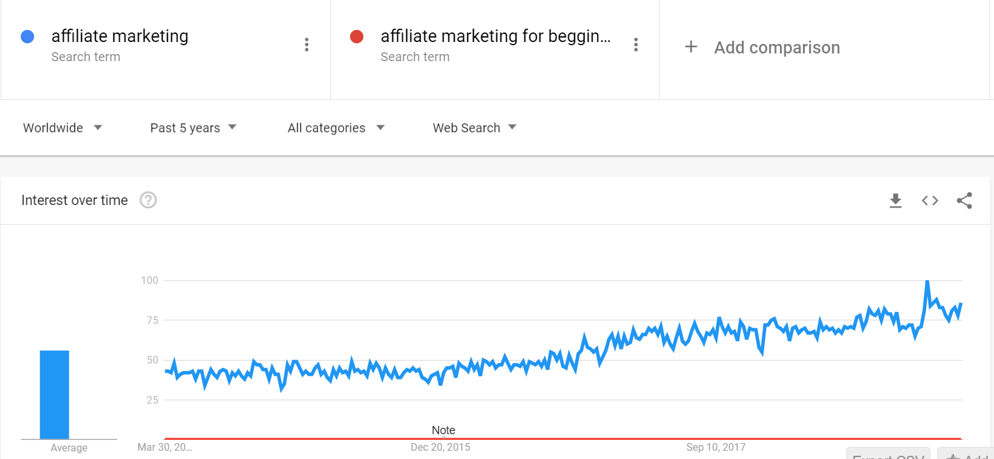
Task: Click the plus icon to add comparison
Action: pos(691,47)
